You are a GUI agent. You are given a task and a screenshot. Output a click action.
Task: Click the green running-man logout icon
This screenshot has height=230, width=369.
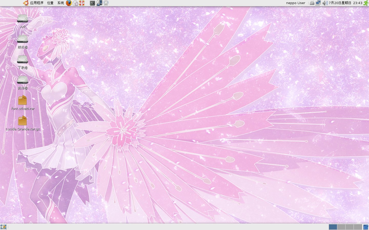coord(366,3)
